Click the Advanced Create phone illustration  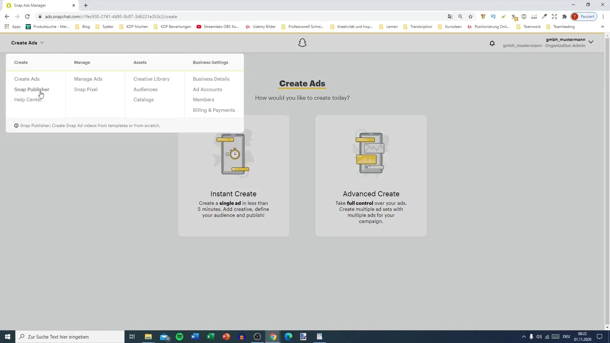pos(371,153)
